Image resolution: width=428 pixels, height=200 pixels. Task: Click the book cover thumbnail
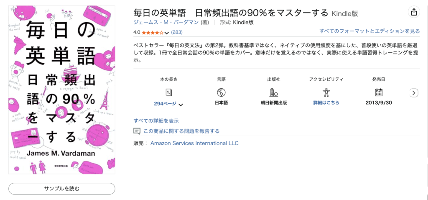[x=62, y=90]
